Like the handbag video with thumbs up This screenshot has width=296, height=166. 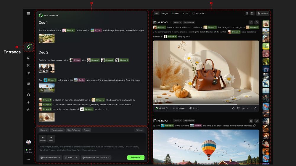coord(233,108)
